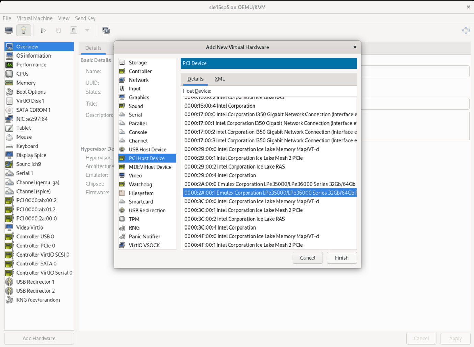Image resolution: width=474 pixels, height=347 pixels.
Task: Click the Add Hardware button
Action: (39, 338)
